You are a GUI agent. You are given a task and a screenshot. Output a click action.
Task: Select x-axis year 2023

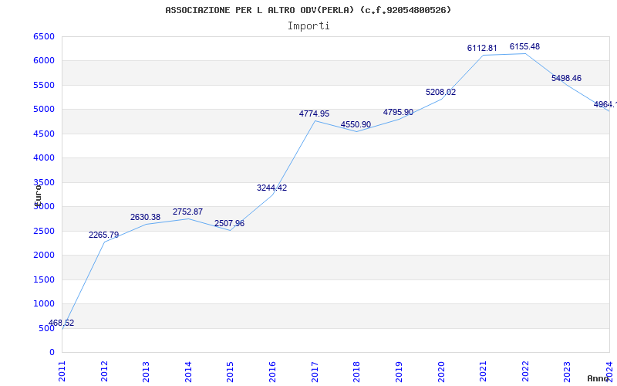click(x=567, y=371)
